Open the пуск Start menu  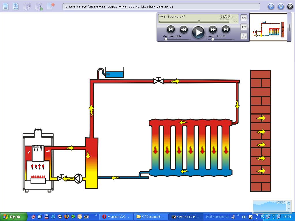click(14, 217)
